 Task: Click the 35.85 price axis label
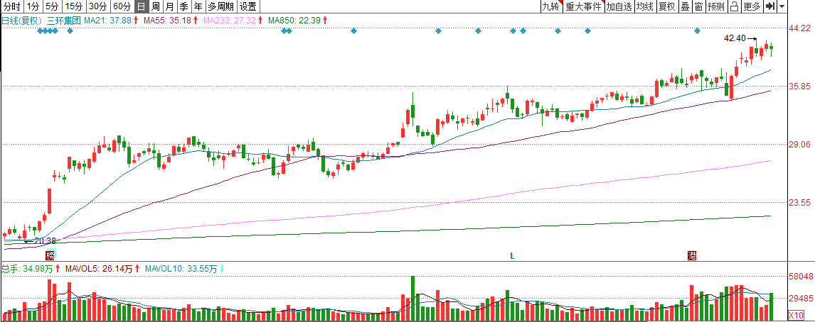(x=799, y=86)
